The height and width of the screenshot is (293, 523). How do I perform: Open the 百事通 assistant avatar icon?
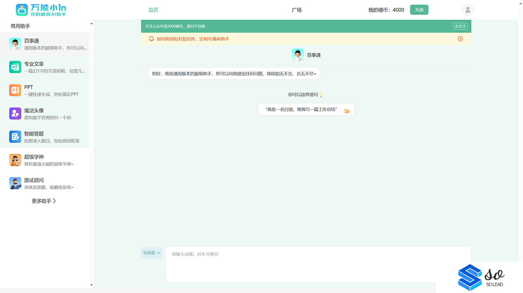click(x=15, y=44)
